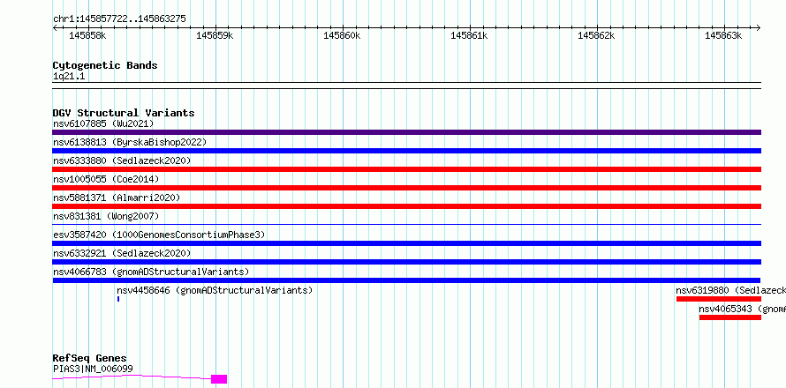Click the 145859k ruler position
The image size is (786, 388).
215,35
